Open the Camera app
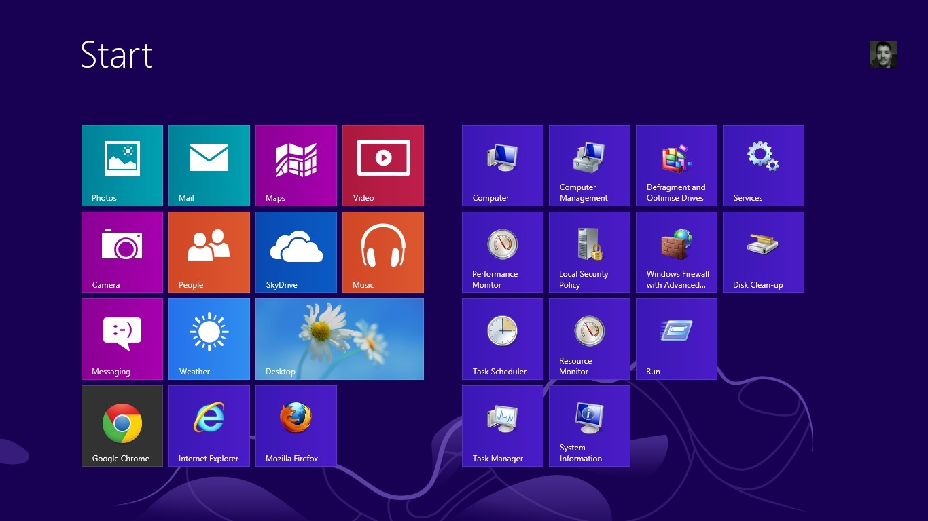 122,252
